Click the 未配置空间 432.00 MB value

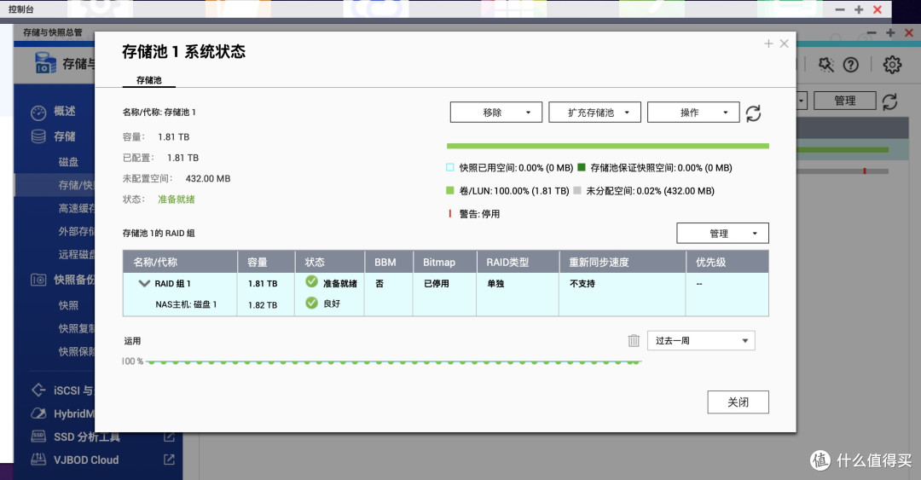[208, 178]
